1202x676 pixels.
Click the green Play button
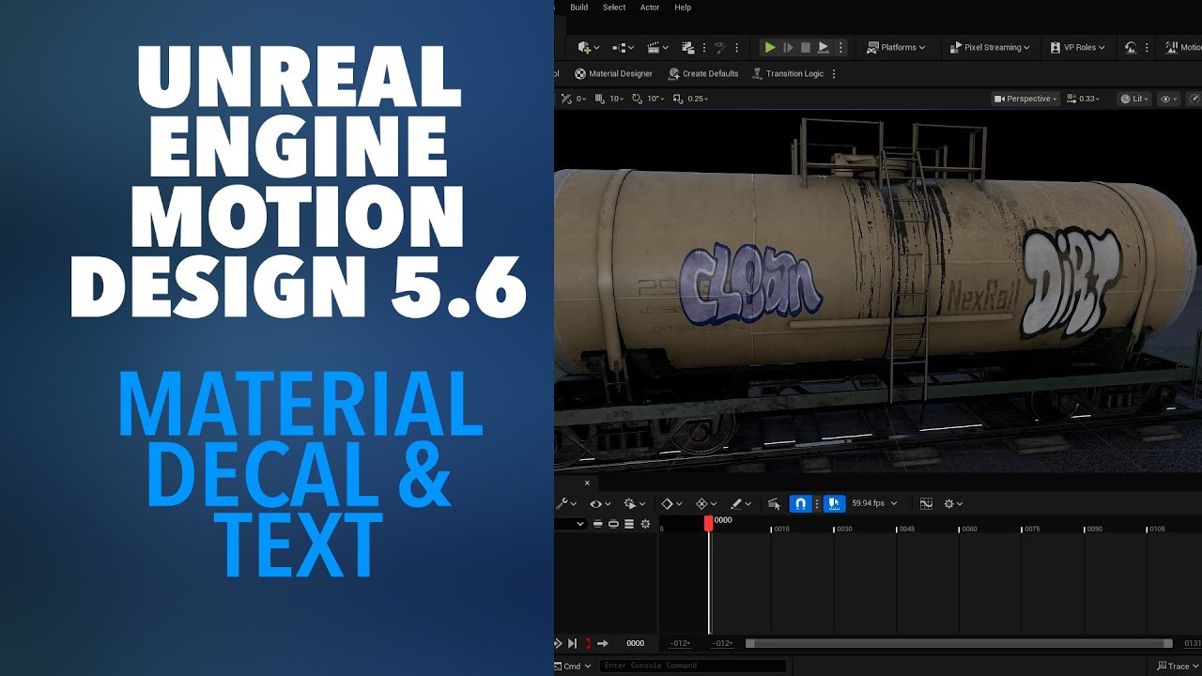coord(770,47)
